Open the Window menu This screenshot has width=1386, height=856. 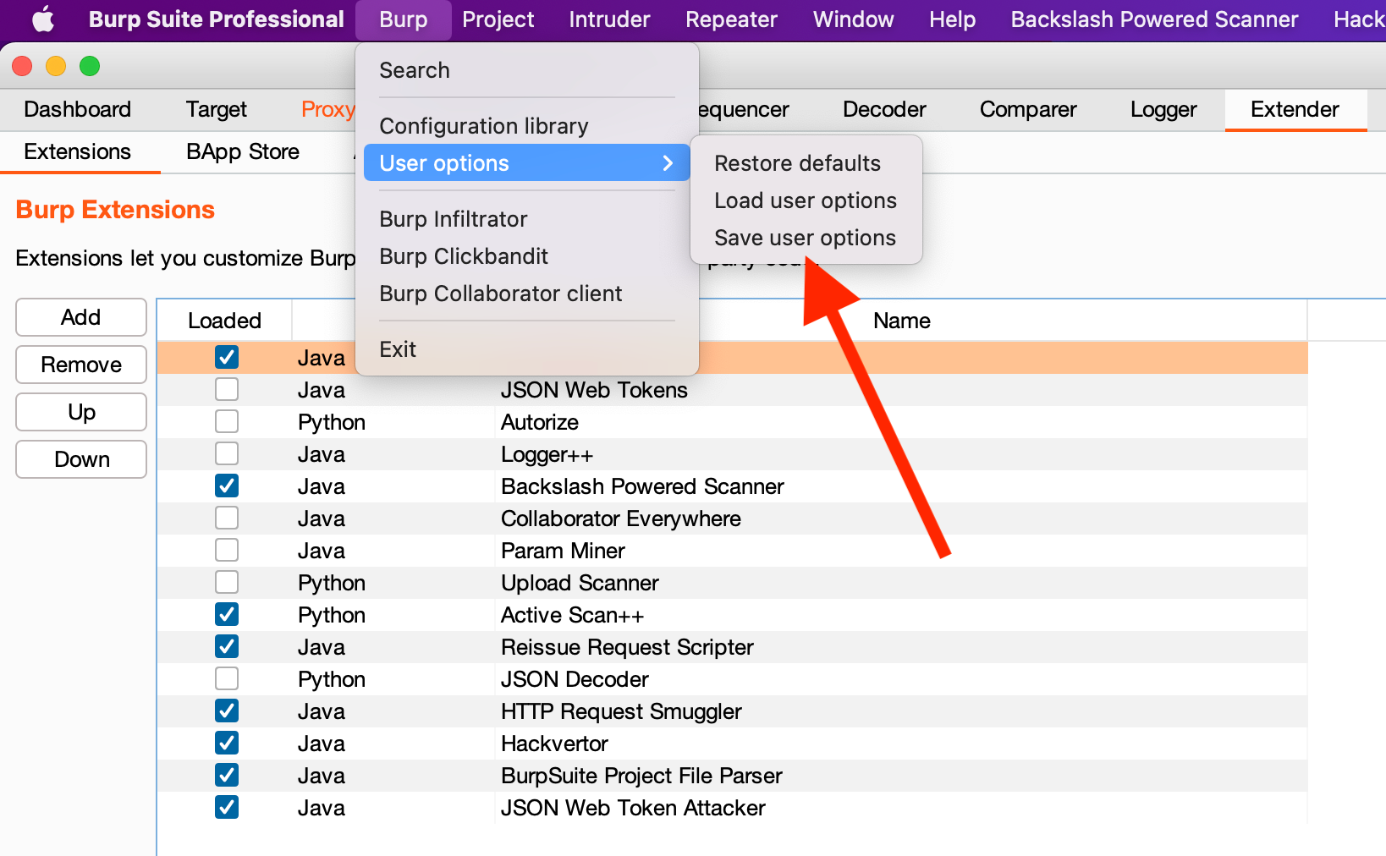coord(853,19)
